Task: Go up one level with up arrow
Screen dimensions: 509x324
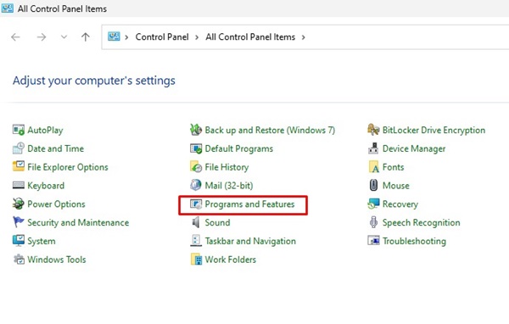Action: 86,37
